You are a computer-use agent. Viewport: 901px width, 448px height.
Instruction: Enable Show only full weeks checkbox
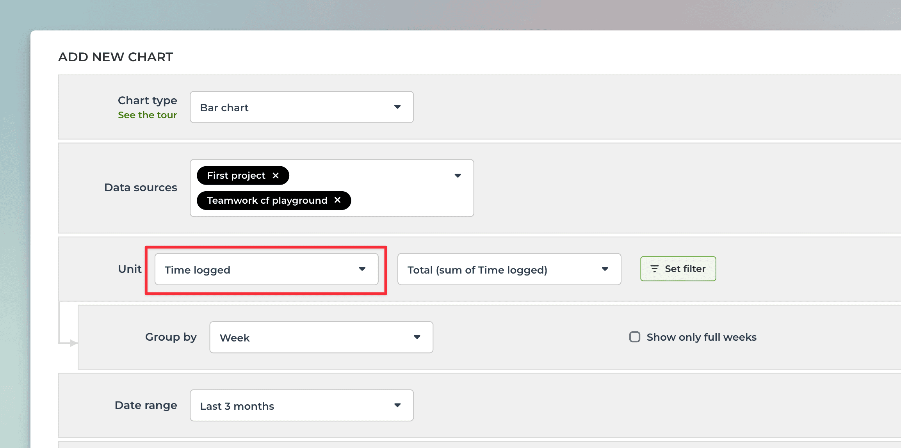[635, 337]
